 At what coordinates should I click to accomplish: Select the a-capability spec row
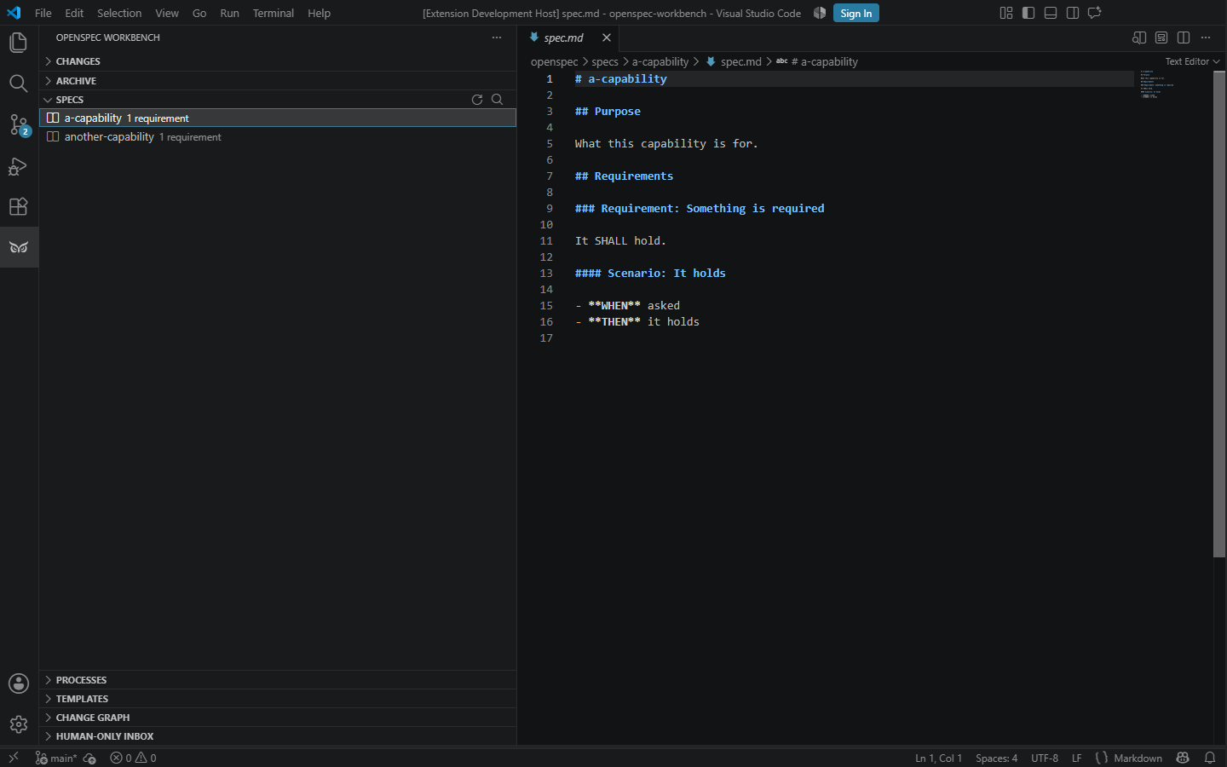click(x=278, y=118)
